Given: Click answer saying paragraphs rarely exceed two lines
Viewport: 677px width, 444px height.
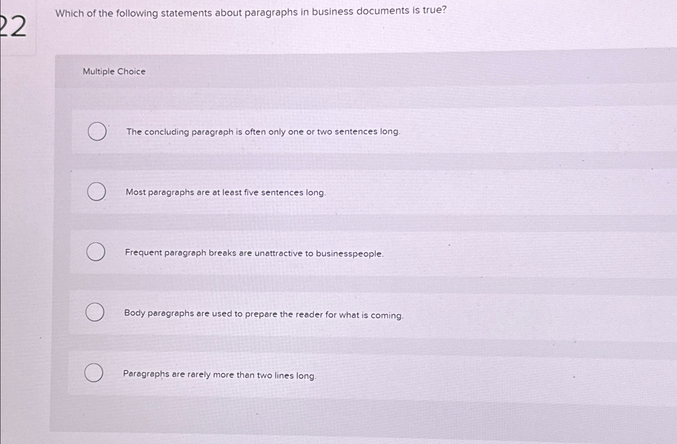Looking at the screenshot, I should [220, 374].
